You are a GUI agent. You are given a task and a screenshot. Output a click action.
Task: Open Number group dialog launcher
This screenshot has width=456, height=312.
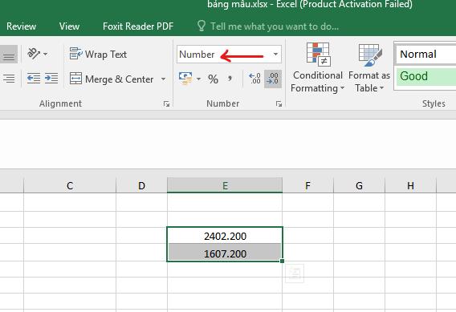tap(279, 103)
